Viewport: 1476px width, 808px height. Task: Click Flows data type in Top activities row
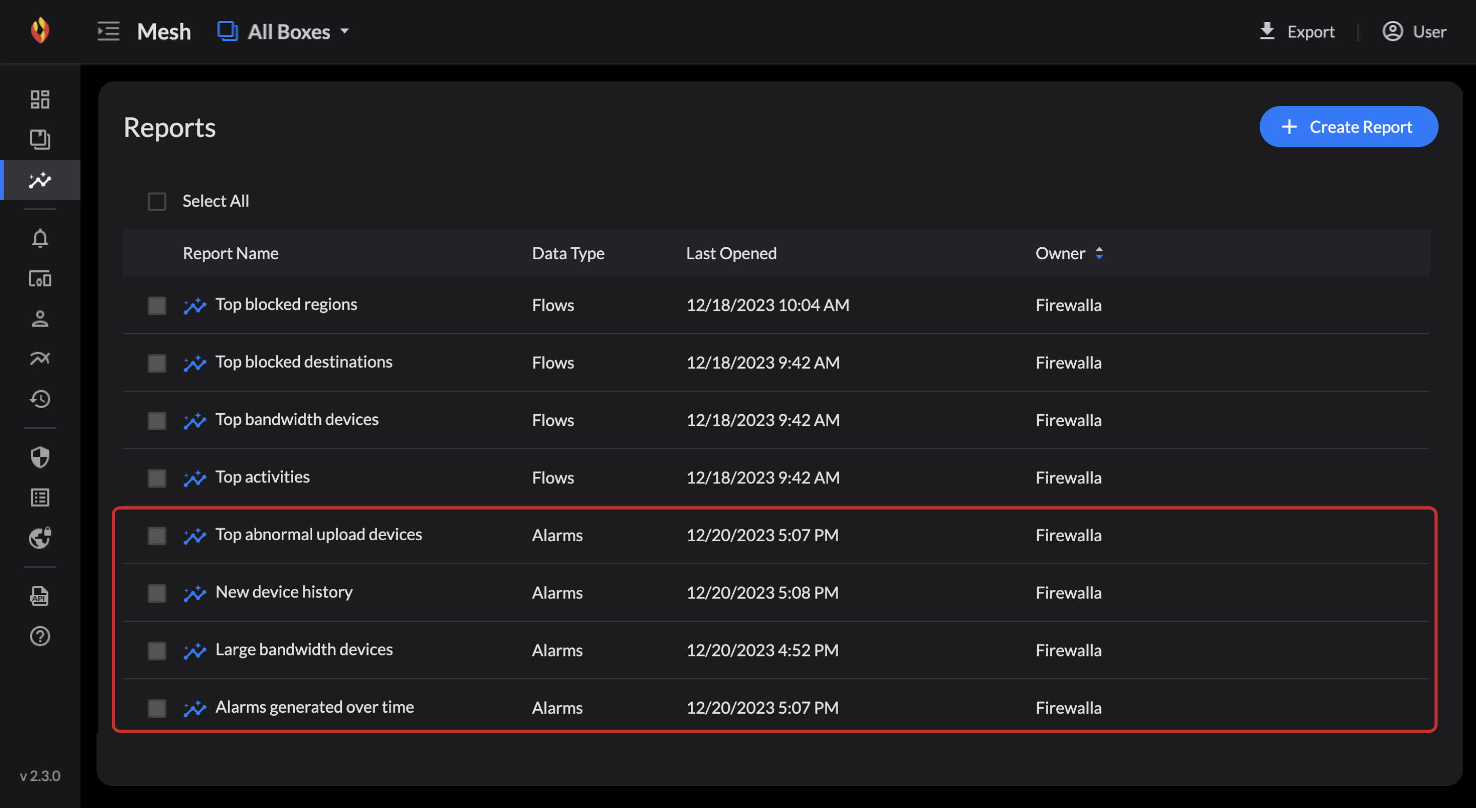tap(552, 478)
